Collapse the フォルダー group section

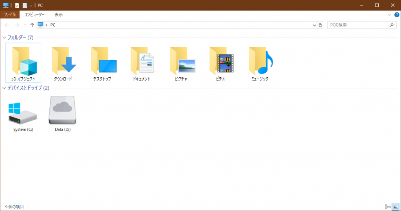click(4, 38)
